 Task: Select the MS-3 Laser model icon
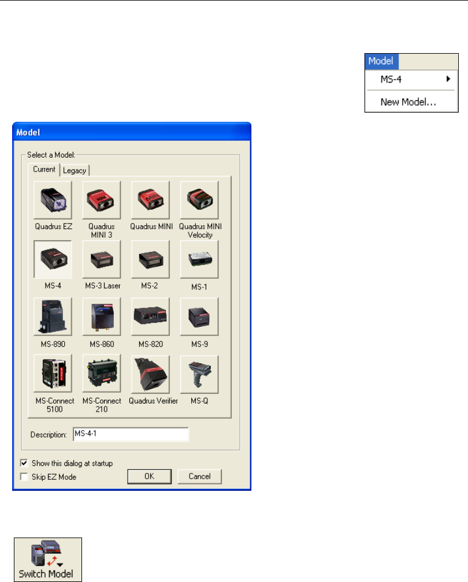click(102, 259)
